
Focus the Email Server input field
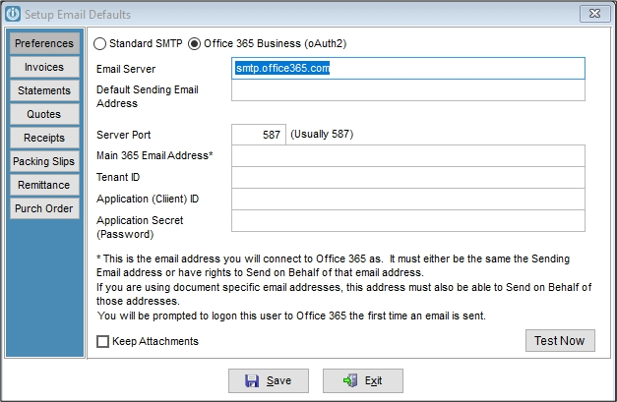coord(408,69)
